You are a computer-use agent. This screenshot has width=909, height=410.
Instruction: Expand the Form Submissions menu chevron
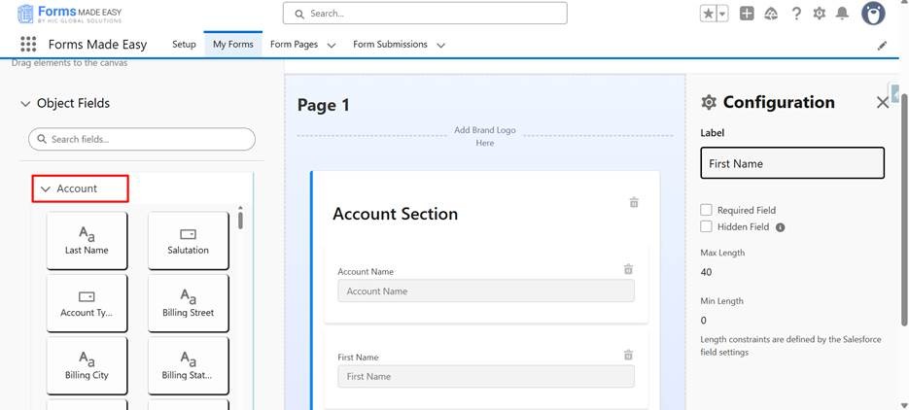pos(440,45)
